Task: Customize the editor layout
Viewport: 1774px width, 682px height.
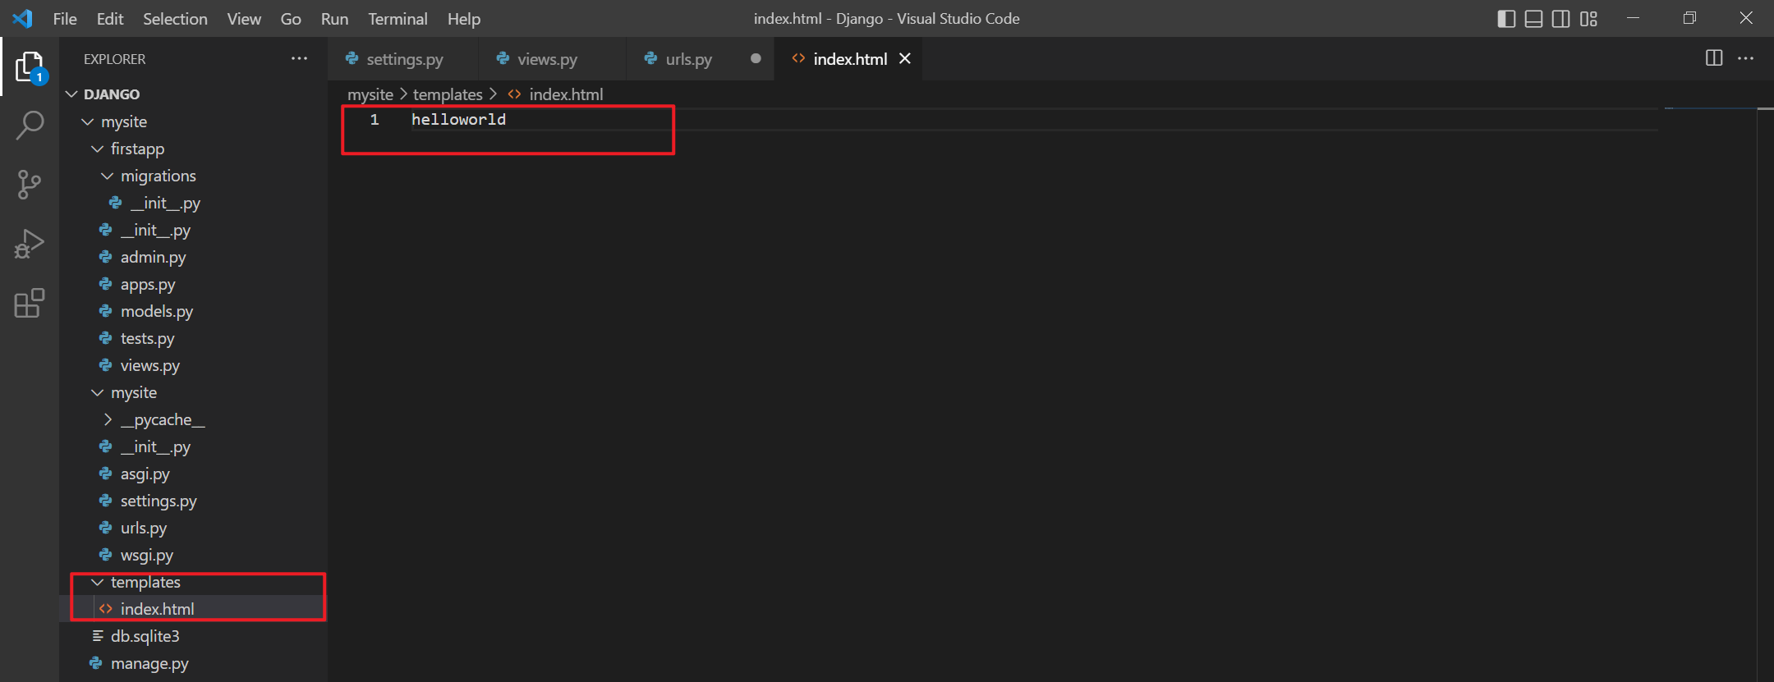Action: point(1588,19)
